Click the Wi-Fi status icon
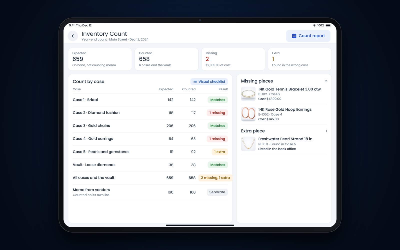The width and height of the screenshot is (400, 250). pos(314,25)
